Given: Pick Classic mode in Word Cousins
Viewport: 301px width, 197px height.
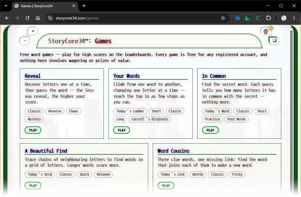Looking at the screenshot, I should pyautogui.click(x=217, y=174).
